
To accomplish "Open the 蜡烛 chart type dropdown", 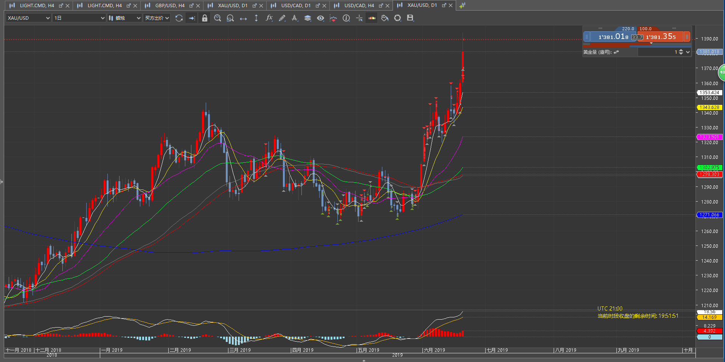I will pos(124,18).
